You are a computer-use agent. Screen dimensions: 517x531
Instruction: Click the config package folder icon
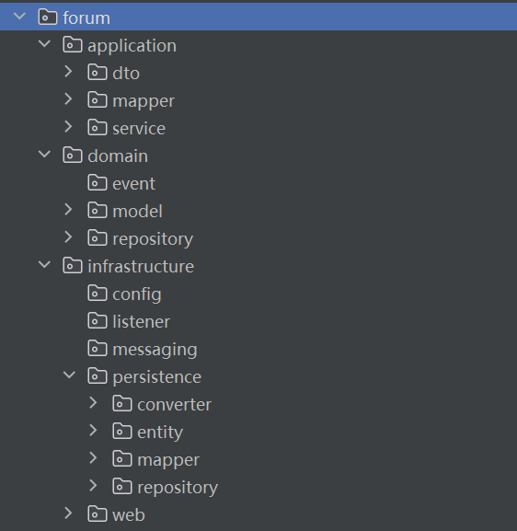coord(98,293)
